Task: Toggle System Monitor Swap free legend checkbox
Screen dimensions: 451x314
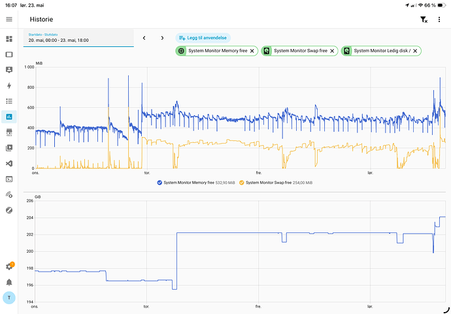Action: coord(242,183)
